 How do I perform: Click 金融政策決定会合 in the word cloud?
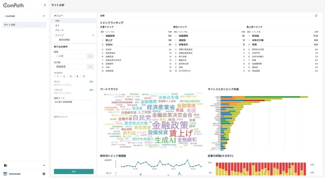pyautogui.click(x=172, y=115)
